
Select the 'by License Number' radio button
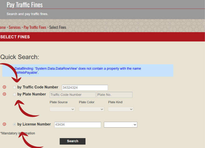tap(14, 125)
